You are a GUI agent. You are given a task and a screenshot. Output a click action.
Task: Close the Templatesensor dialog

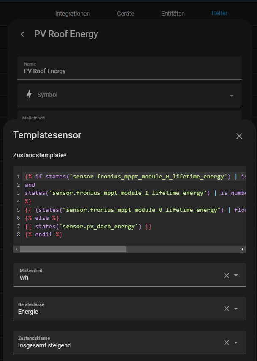(x=239, y=136)
